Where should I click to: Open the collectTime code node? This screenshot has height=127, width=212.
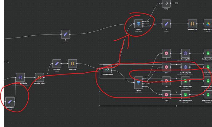(x=73, y=64)
